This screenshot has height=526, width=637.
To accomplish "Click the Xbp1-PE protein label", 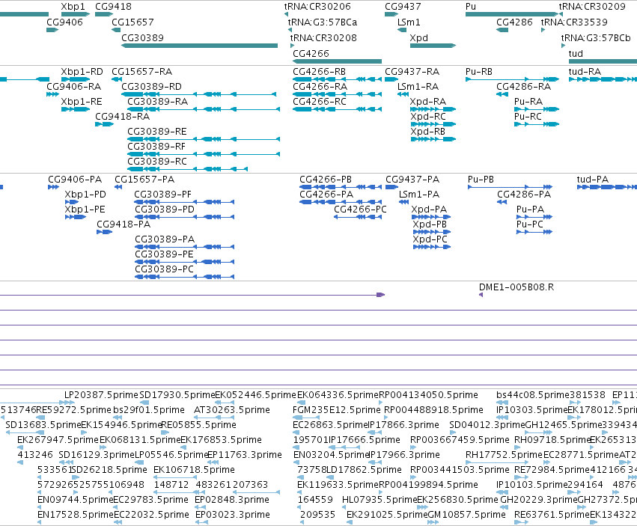I will pyautogui.click(x=85, y=210).
